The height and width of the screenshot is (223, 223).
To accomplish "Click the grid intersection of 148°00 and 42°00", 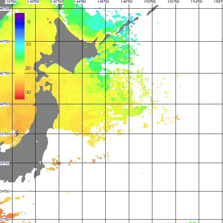I will pyautogui.click(x=130, y=73).
